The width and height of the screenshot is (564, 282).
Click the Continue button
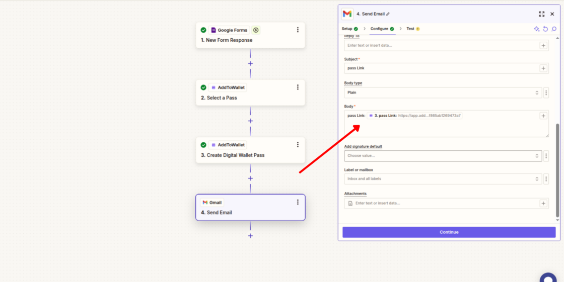(449, 232)
